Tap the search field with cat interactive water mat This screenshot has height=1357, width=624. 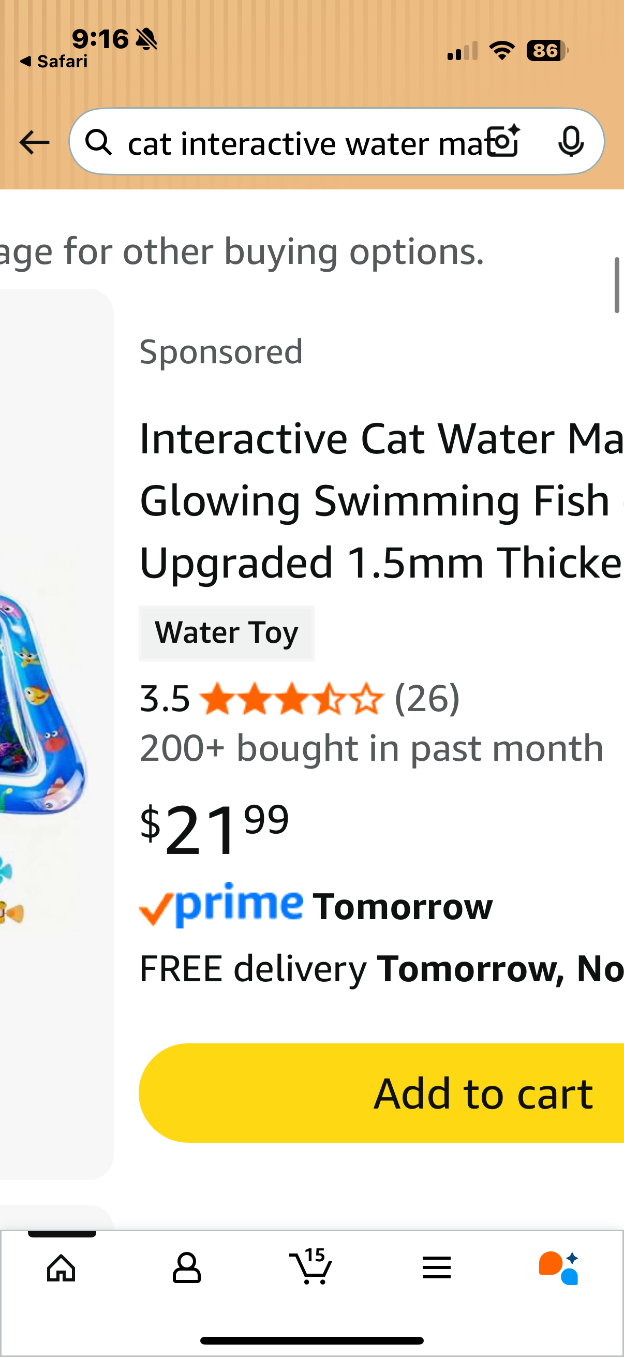pyautogui.click(x=295, y=142)
